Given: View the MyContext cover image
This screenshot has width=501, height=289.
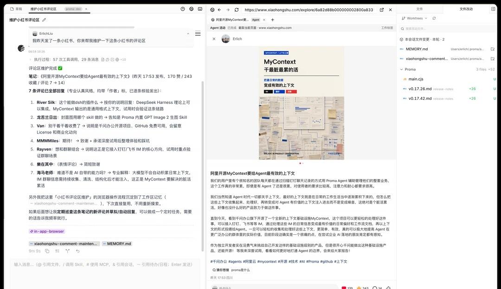Looking at the screenshot, I should [x=302, y=103].
